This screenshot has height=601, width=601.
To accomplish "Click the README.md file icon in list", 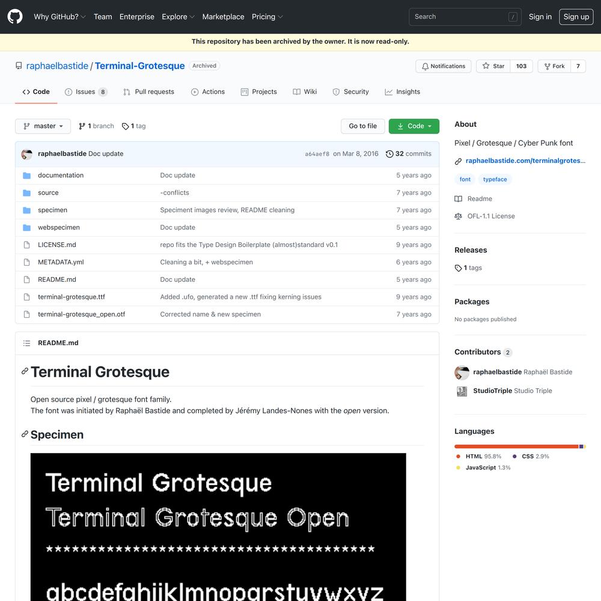I will [x=26, y=280].
